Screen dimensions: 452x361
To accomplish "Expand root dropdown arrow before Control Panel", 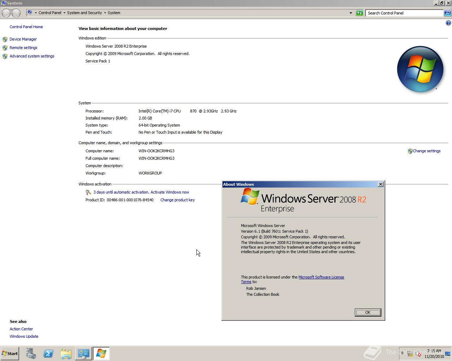I will 36,13.
